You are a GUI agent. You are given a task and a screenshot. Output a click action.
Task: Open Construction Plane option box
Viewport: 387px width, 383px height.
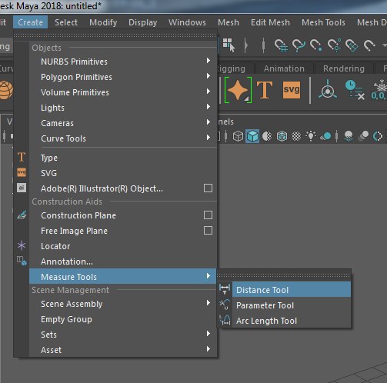tap(208, 215)
